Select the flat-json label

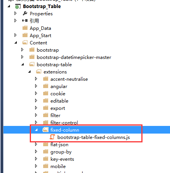coord(59,145)
